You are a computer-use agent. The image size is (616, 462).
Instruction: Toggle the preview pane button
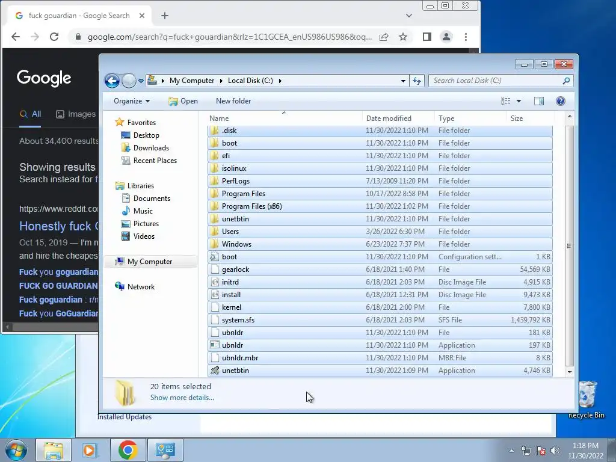click(539, 101)
